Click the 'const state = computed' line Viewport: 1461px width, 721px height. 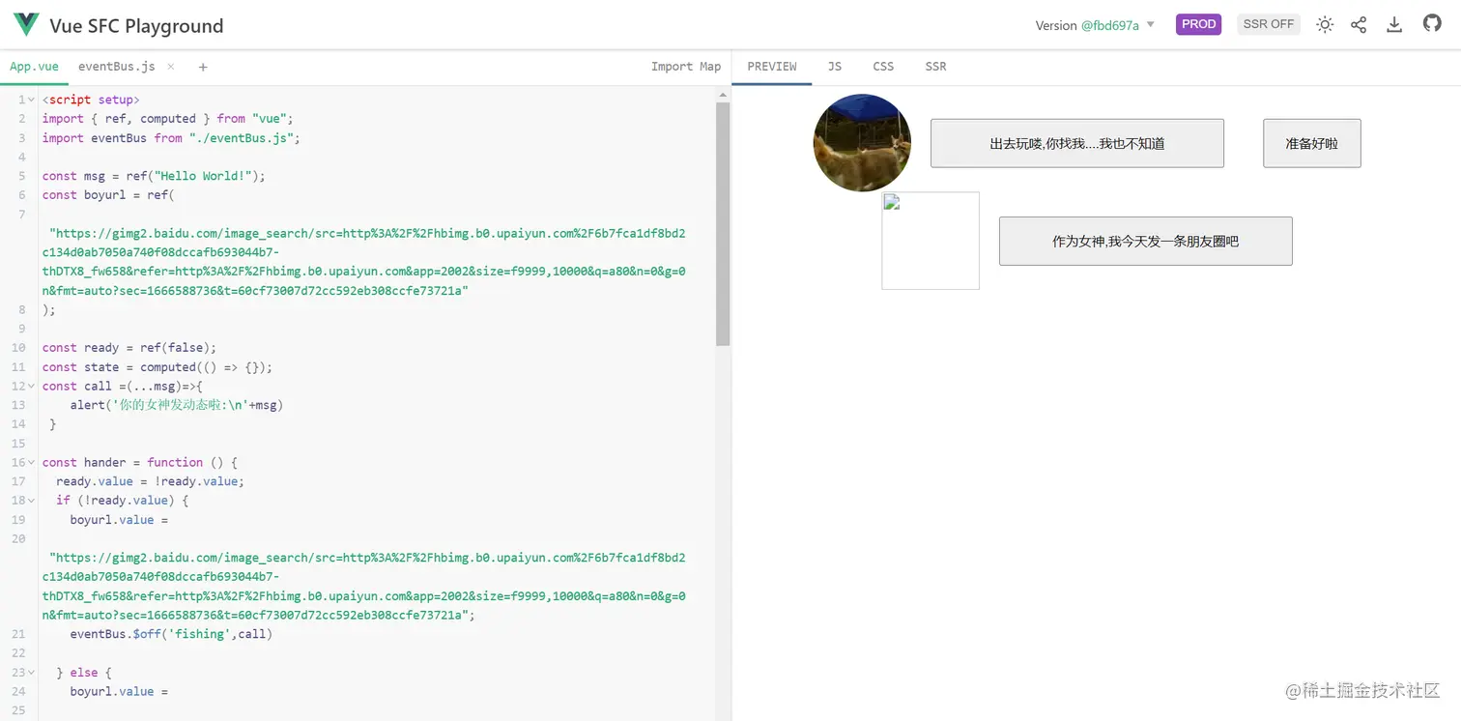[158, 367]
